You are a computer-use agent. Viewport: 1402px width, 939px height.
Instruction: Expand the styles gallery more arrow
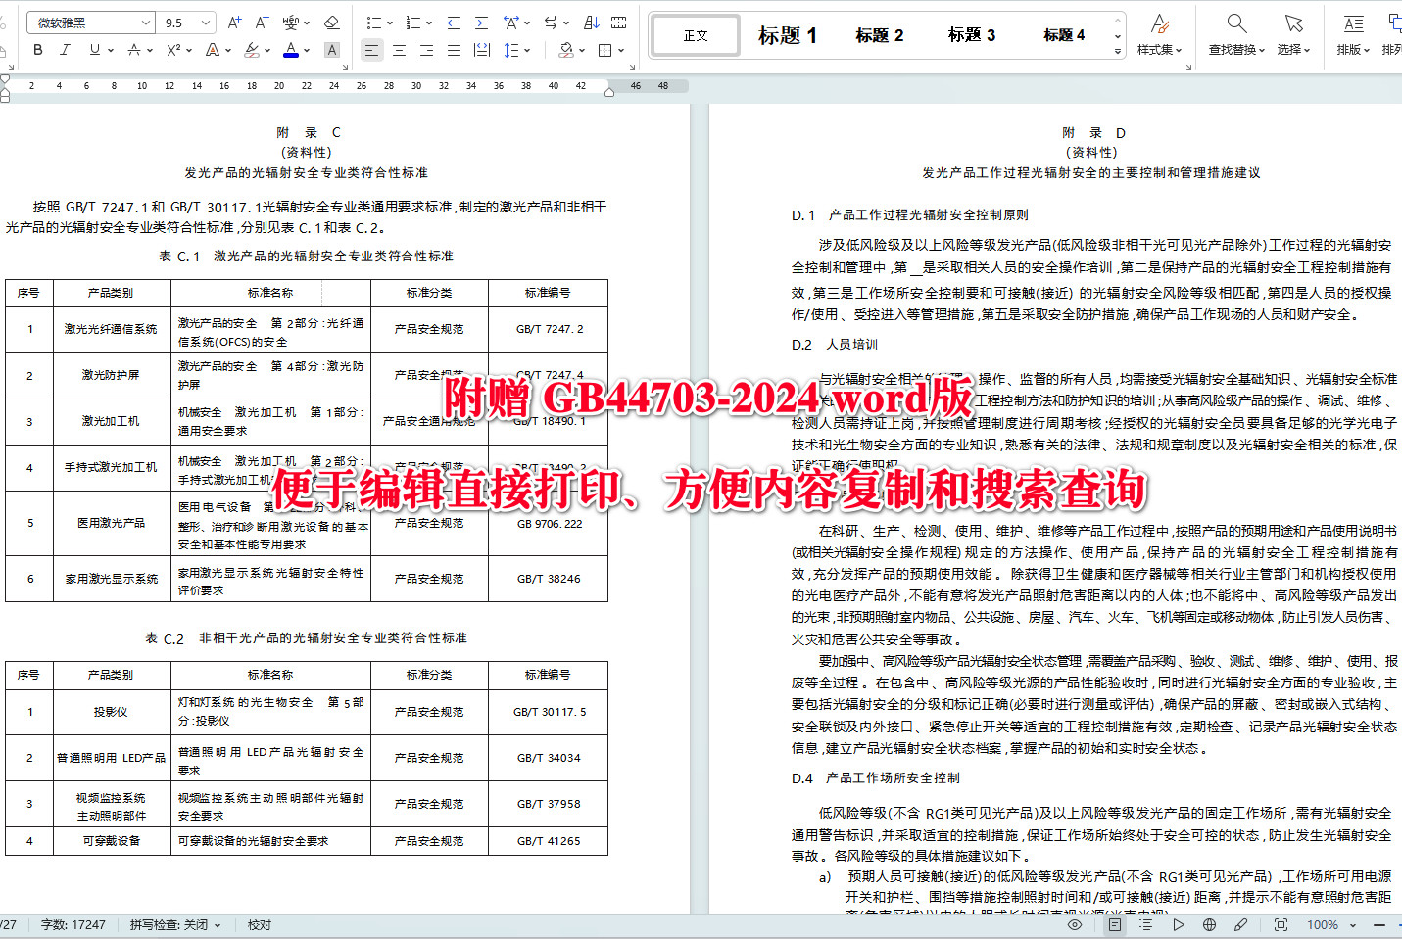tap(1118, 51)
